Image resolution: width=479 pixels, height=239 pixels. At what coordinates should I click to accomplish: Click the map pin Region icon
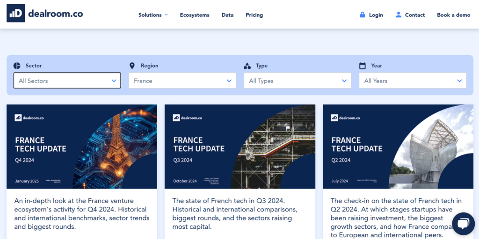pyautogui.click(x=132, y=65)
